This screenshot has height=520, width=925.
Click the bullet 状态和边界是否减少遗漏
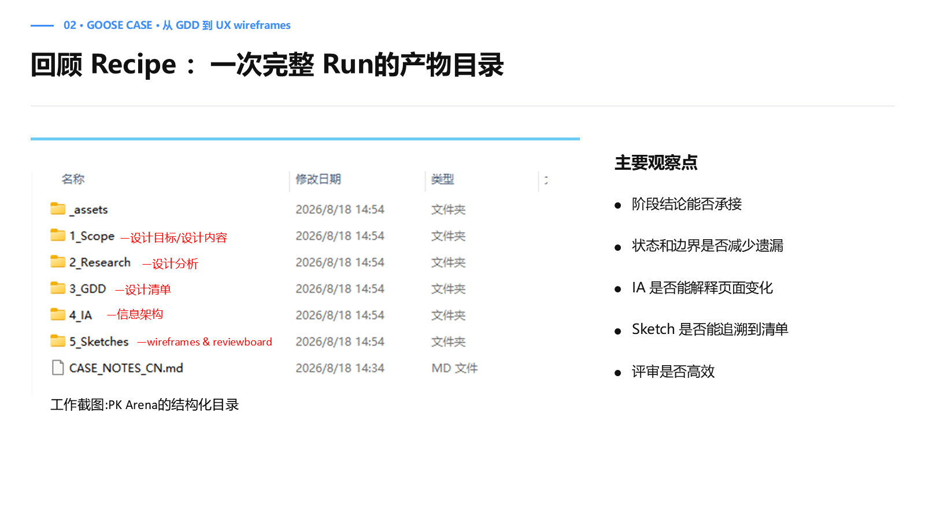(x=708, y=246)
